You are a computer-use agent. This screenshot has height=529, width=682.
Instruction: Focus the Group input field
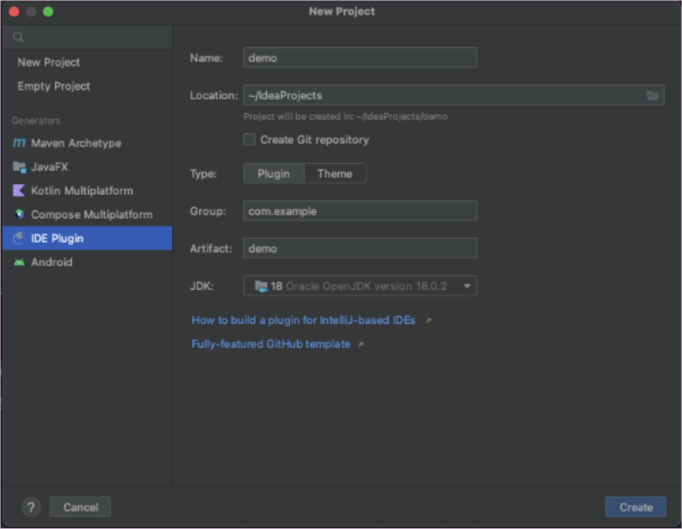(360, 211)
